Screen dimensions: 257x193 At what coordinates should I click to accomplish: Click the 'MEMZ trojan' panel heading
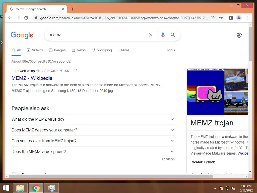(x=212, y=123)
